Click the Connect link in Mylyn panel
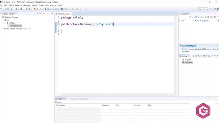 pyautogui.click(x=185, y=49)
